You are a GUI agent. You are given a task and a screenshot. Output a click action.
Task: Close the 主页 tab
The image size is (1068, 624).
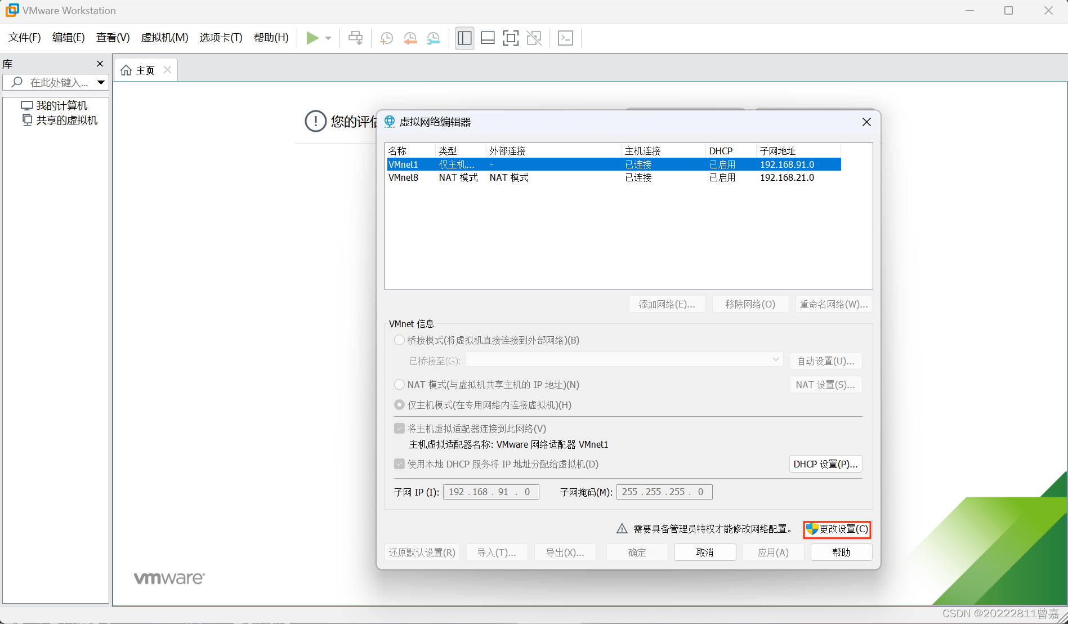[167, 69]
